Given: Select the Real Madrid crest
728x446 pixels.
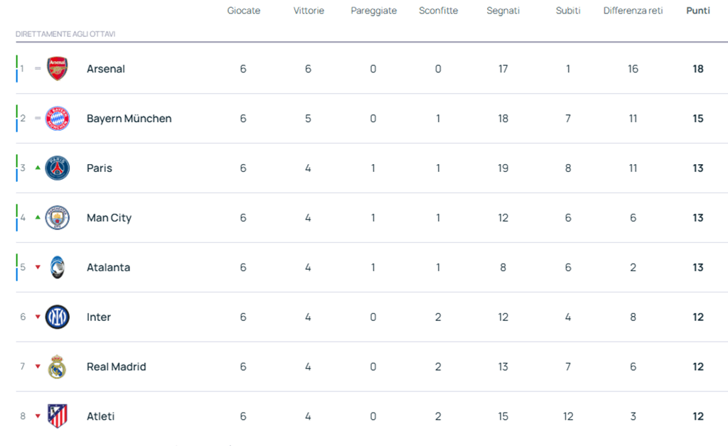Looking at the screenshot, I should [x=58, y=367].
